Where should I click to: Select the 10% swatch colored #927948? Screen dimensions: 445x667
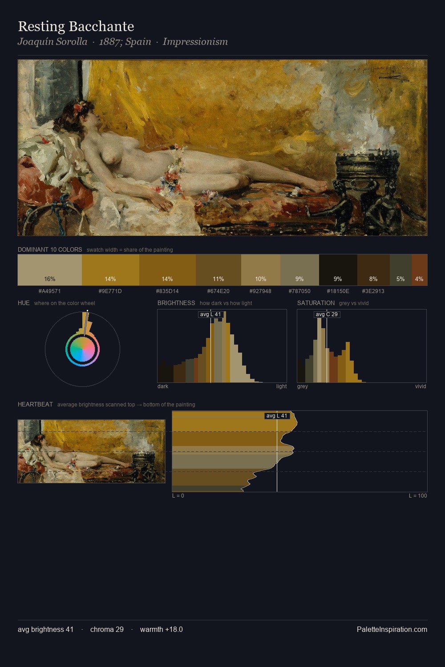pyautogui.click(x=261, y=270)
